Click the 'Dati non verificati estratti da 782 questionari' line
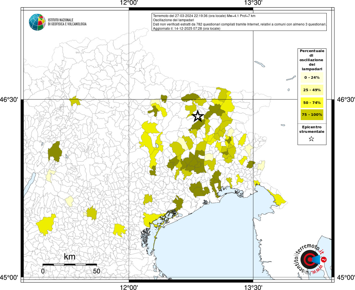The image size is (355, 290). tap(240, 24)
